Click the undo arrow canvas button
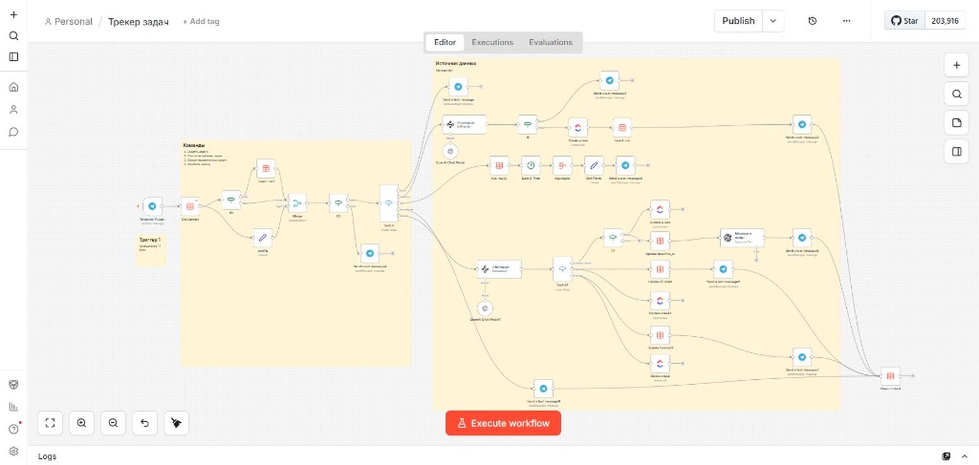979x465 pixels. coord(144,423)
